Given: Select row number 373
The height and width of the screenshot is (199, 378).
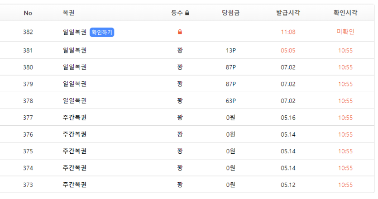Looking at the screenshot, I should pos(28,185).
